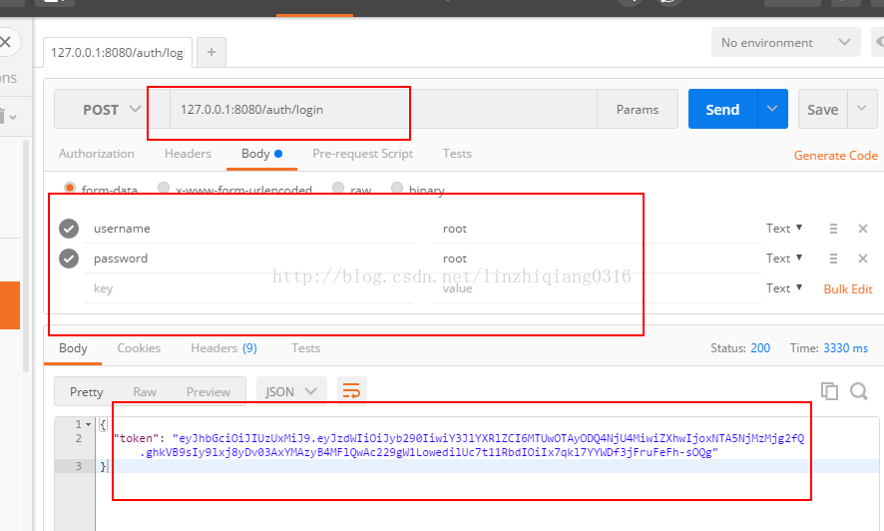884x531 pixels.
Task: Select the Raw response view
Action: click(x=145, y=392)
